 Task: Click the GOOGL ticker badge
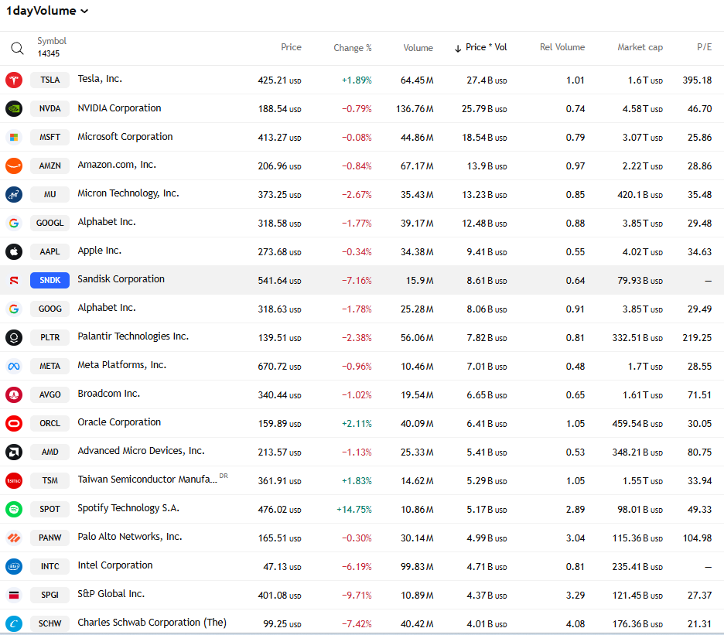coord(50,223)
